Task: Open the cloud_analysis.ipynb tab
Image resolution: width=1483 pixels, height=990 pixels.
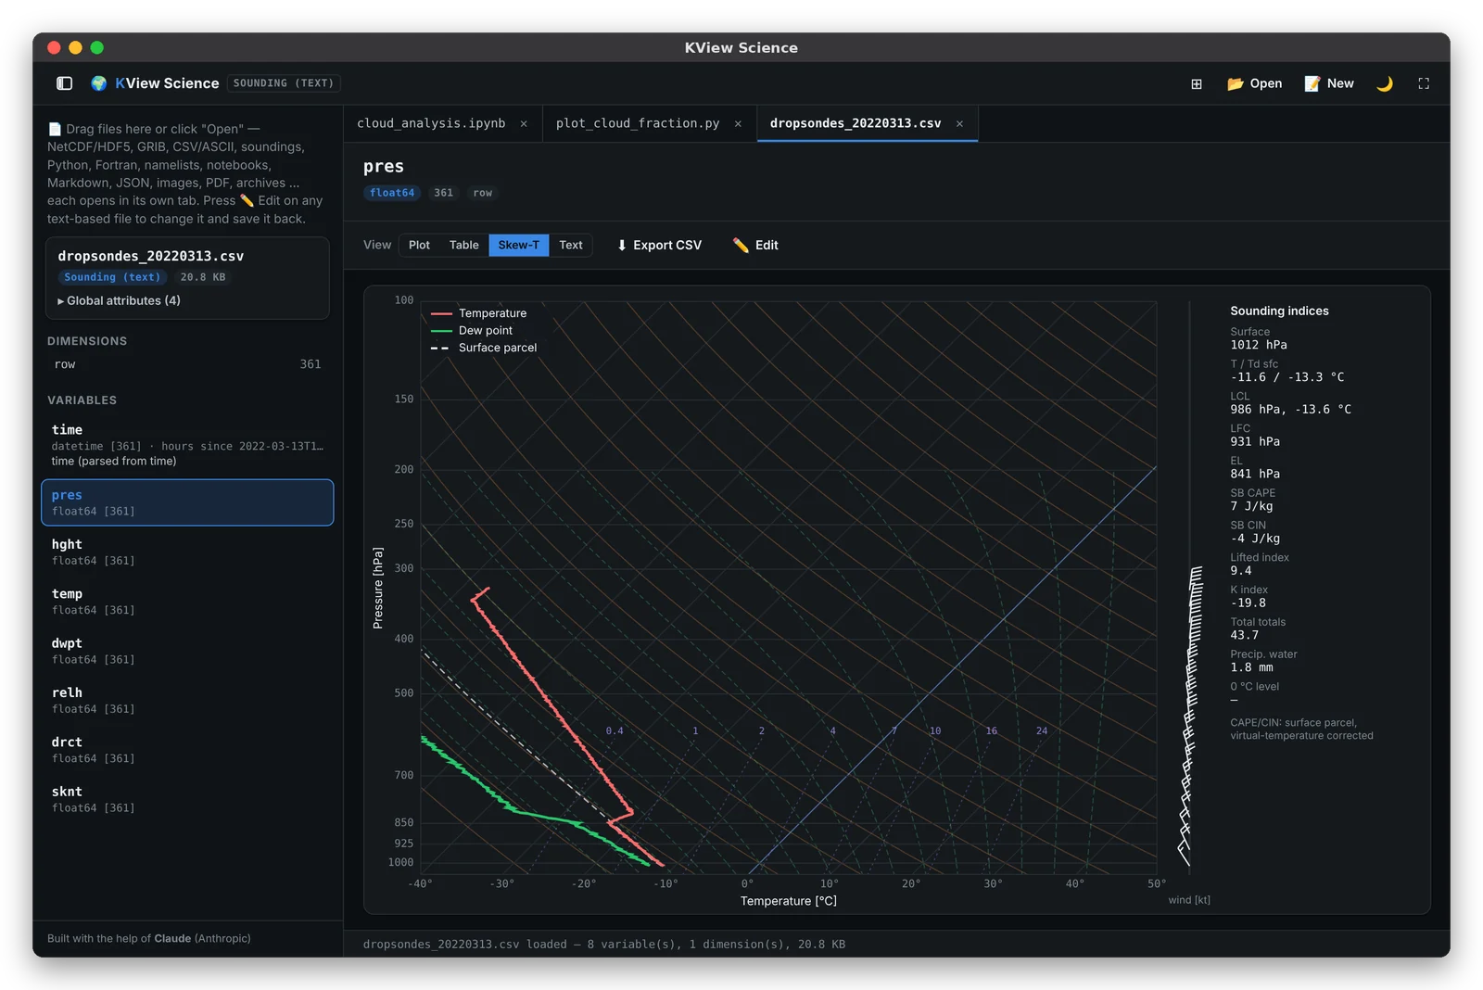Action: pyautogui.click(x=431, y=123)
